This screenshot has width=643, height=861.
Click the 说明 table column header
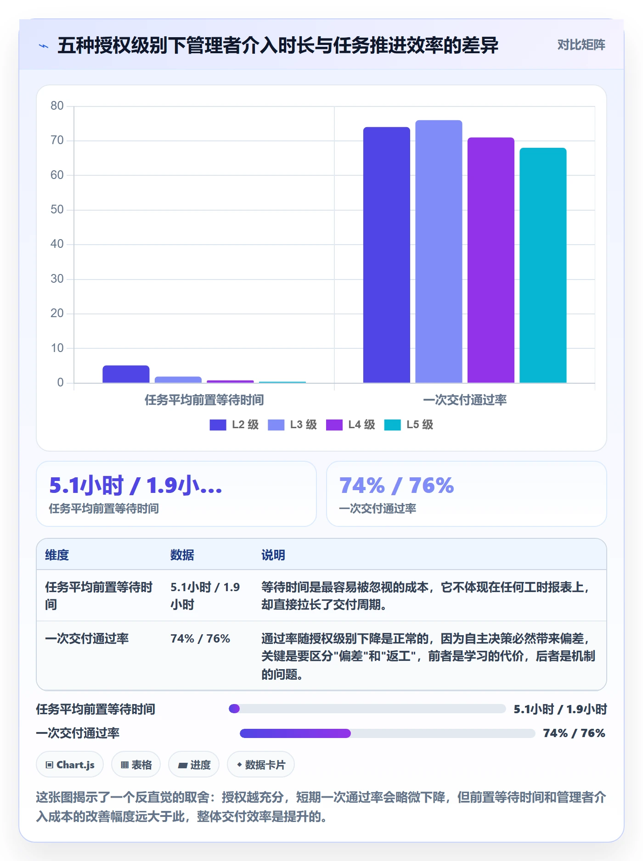click(273, 555)
